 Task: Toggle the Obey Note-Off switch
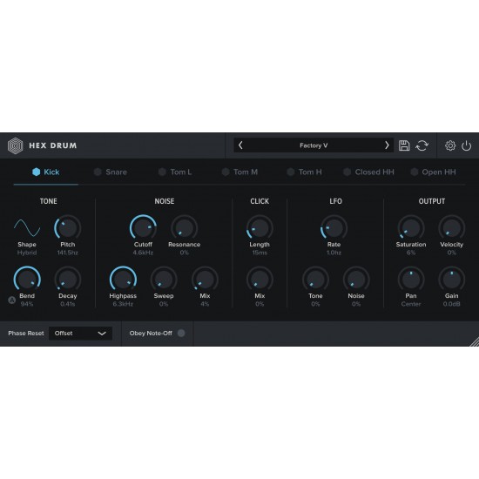[x=181, y=333]
